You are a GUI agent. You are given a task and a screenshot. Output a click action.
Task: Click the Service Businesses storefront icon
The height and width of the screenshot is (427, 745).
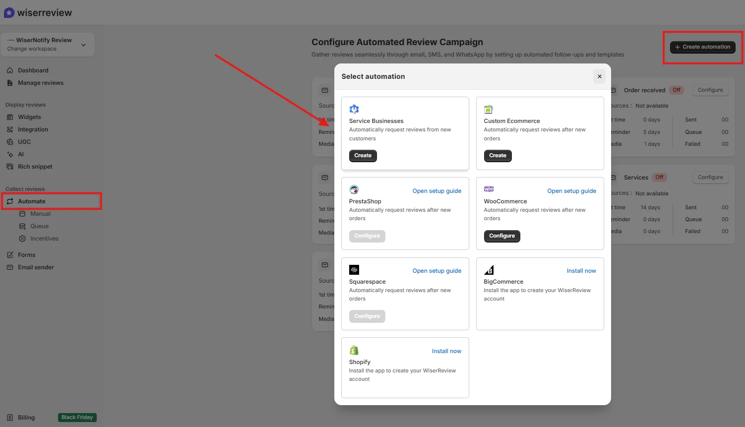pos(354,109)
